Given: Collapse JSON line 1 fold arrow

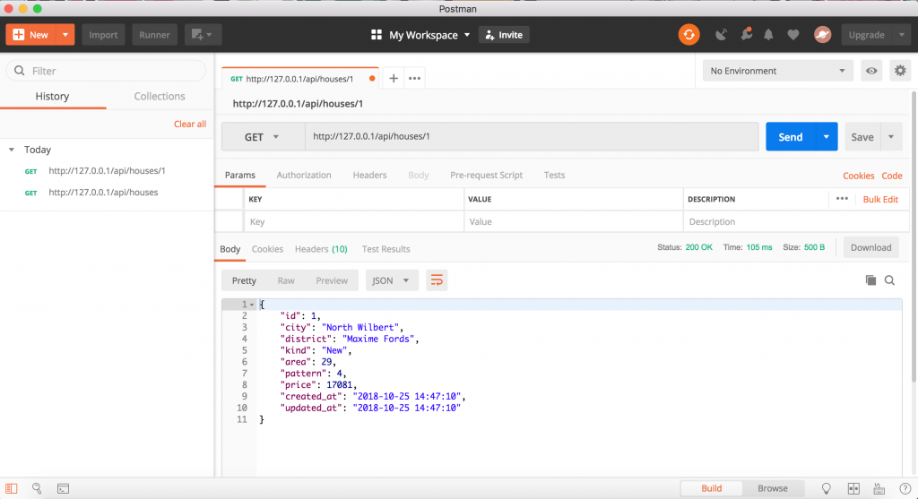Looking at the screenshot, I should pyautogui.click(x=252, y=305).
